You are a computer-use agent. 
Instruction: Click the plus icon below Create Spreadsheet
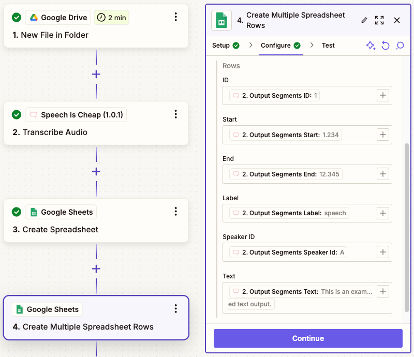(96, 269)
